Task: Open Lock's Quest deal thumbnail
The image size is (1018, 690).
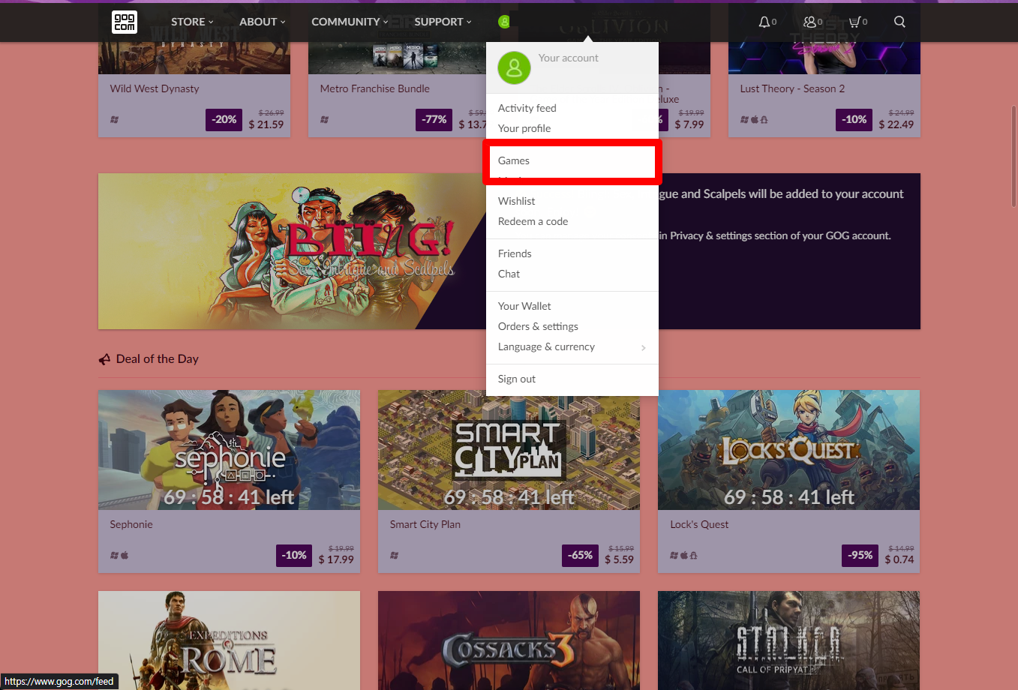Action: click(788, 450)
